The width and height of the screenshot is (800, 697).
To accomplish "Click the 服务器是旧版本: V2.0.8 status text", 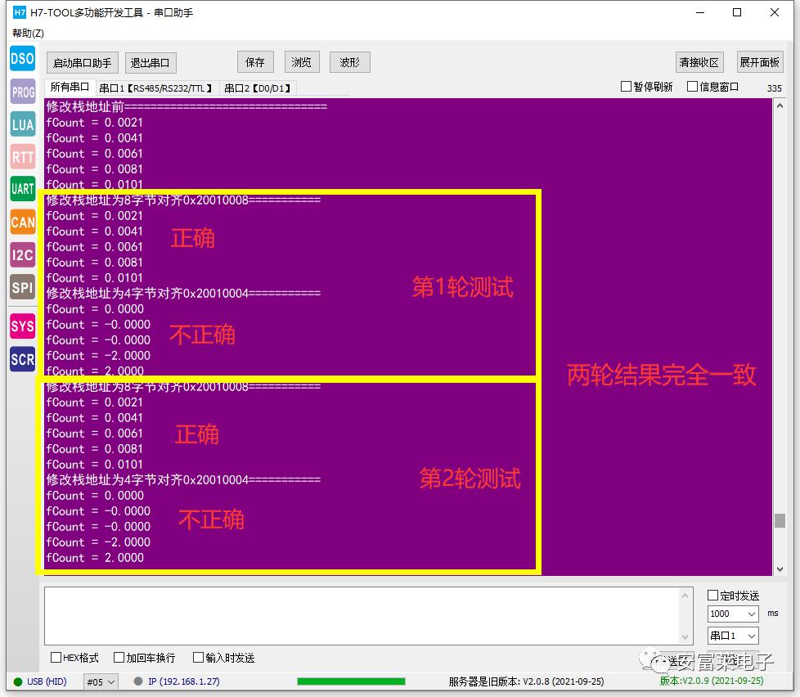I will [526, 681].
